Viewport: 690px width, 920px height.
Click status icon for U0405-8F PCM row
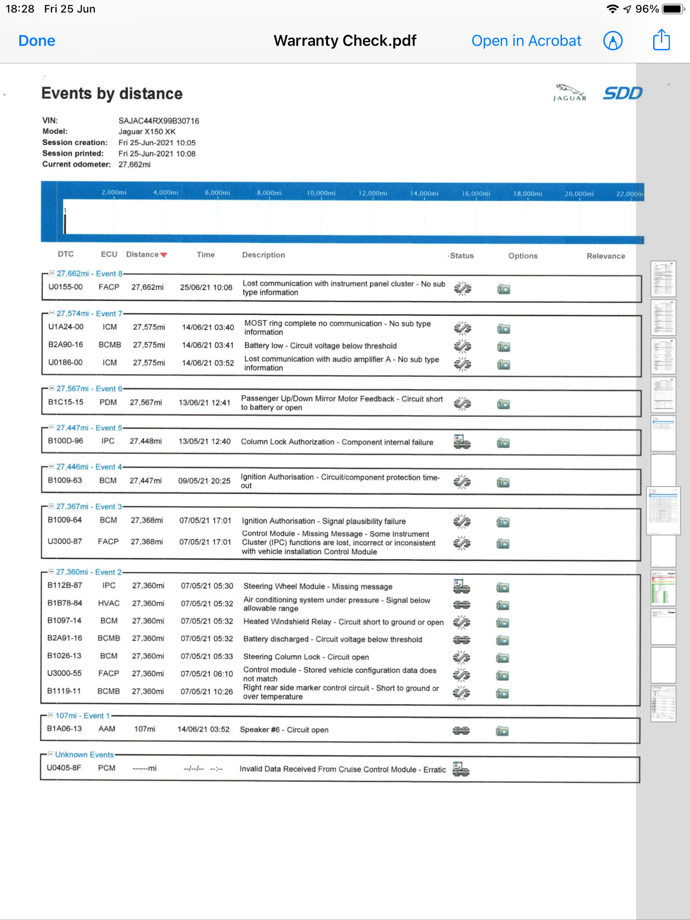[x=460, y=769]
